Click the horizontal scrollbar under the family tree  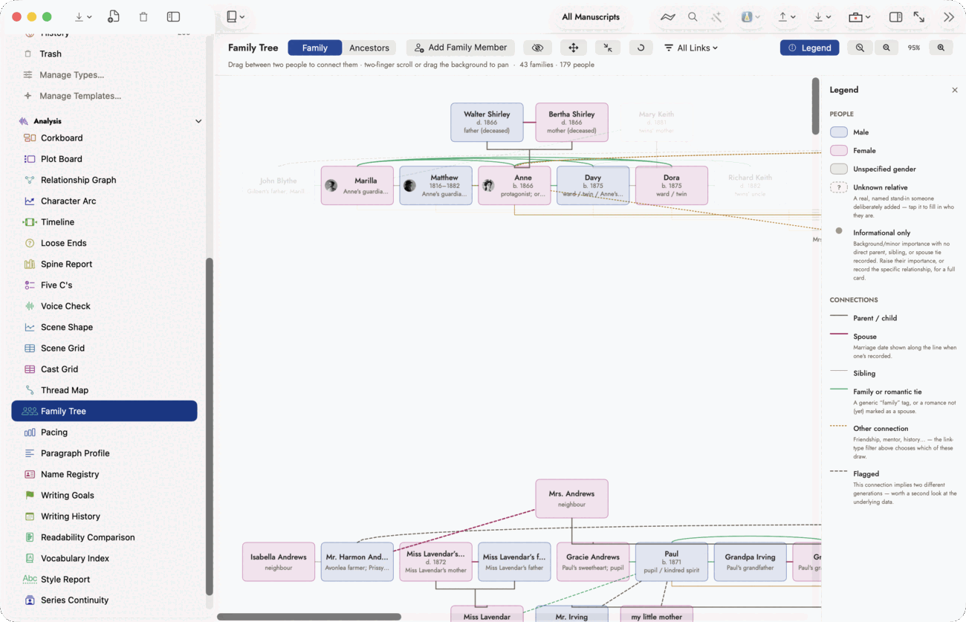309,617
